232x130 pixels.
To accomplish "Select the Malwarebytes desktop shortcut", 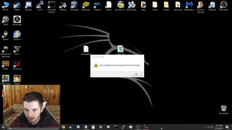I will (x=189, y=6).
